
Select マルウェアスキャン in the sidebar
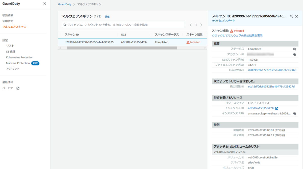point(14,27)
